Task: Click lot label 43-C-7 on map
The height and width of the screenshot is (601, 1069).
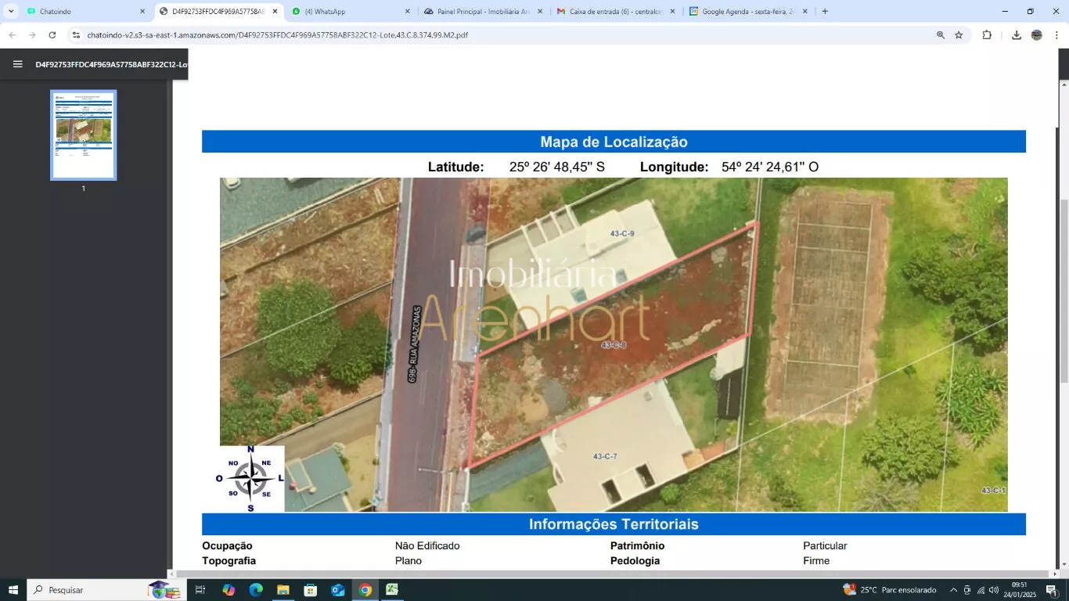Action: tap(605, 456)
